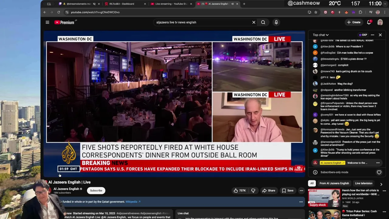Unmute the streamelements tab audio
Screen dimensions: 389x219
pyautogui.click(x=94, y=4)
